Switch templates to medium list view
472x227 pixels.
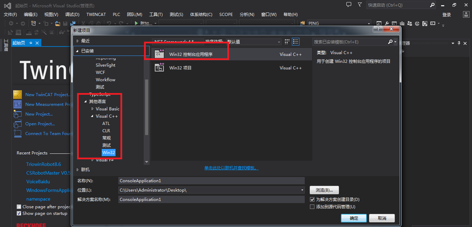[x=296, y=42]
